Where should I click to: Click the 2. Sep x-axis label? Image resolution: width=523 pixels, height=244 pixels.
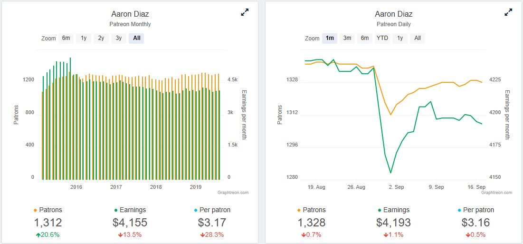coord(396,187)
